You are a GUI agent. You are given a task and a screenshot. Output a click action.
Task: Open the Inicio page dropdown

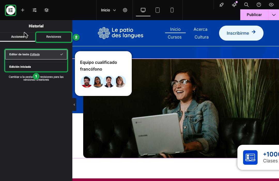[108, 10]
